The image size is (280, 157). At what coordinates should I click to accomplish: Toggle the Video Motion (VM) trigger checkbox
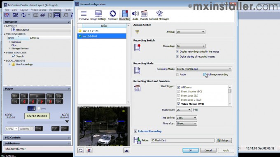click(179, 104)
